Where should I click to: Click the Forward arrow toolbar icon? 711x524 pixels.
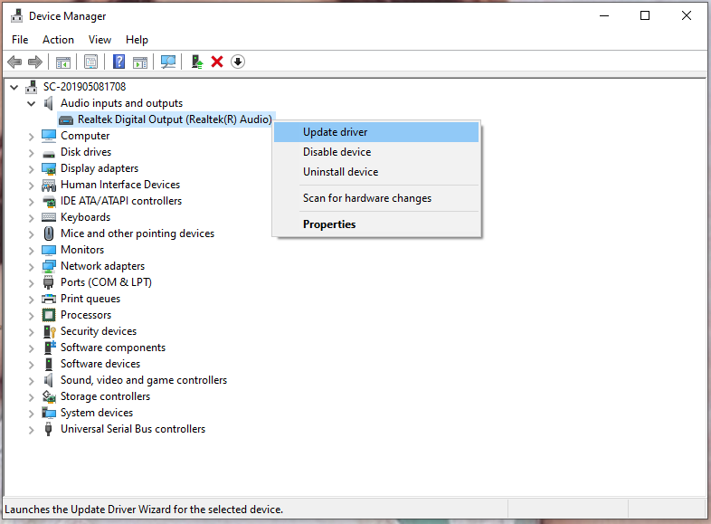[35, 62]
